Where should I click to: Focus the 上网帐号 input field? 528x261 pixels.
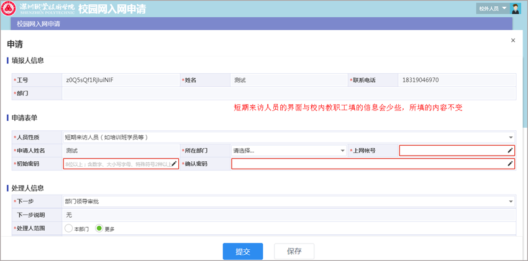pyautogui.click(x=452, y=151)
